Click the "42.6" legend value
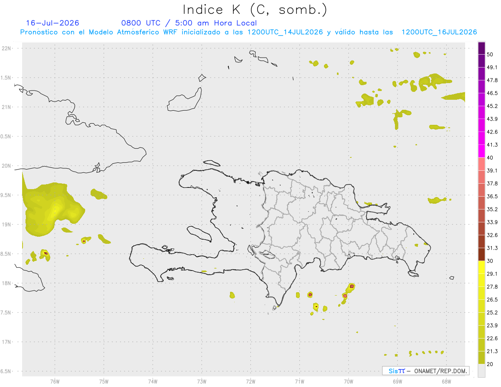501x387 pixels. click(492, 132)
